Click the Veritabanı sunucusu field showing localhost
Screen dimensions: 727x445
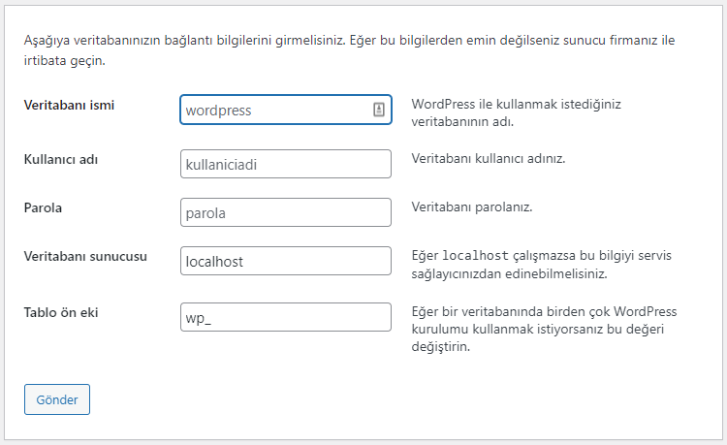click(x=285, y=262)
